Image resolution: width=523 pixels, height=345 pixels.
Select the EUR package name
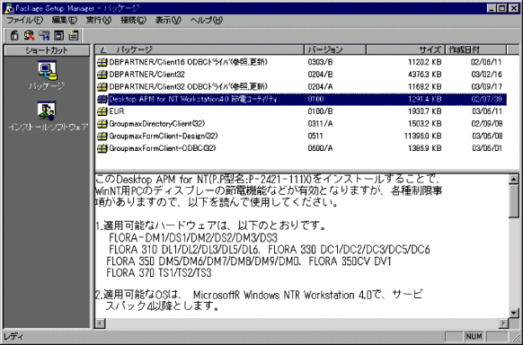point(117,111)
